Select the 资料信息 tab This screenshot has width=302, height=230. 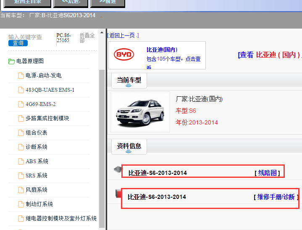129,147
